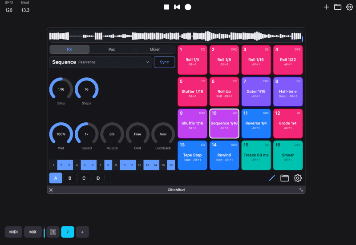Click the BPM value 120

point(9,10)
